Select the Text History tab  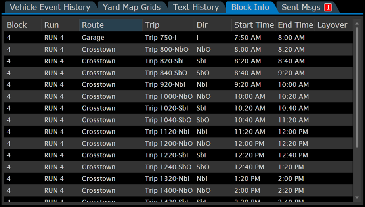[196, 7]
